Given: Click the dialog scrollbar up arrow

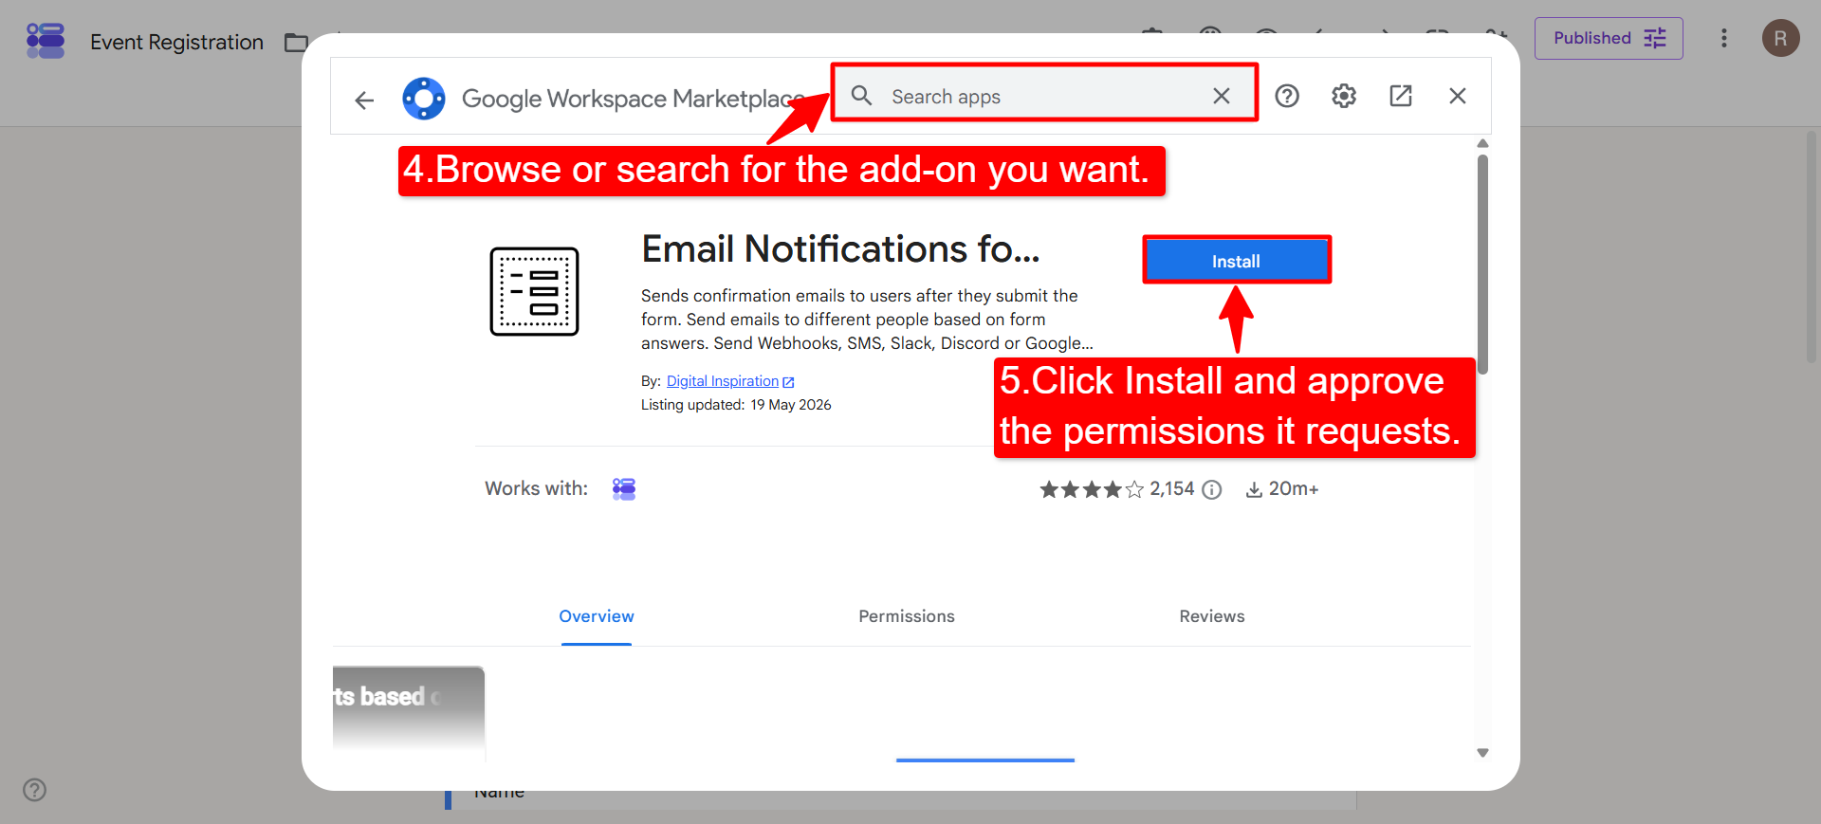Looking at the screenshot, I should 1482,143.
